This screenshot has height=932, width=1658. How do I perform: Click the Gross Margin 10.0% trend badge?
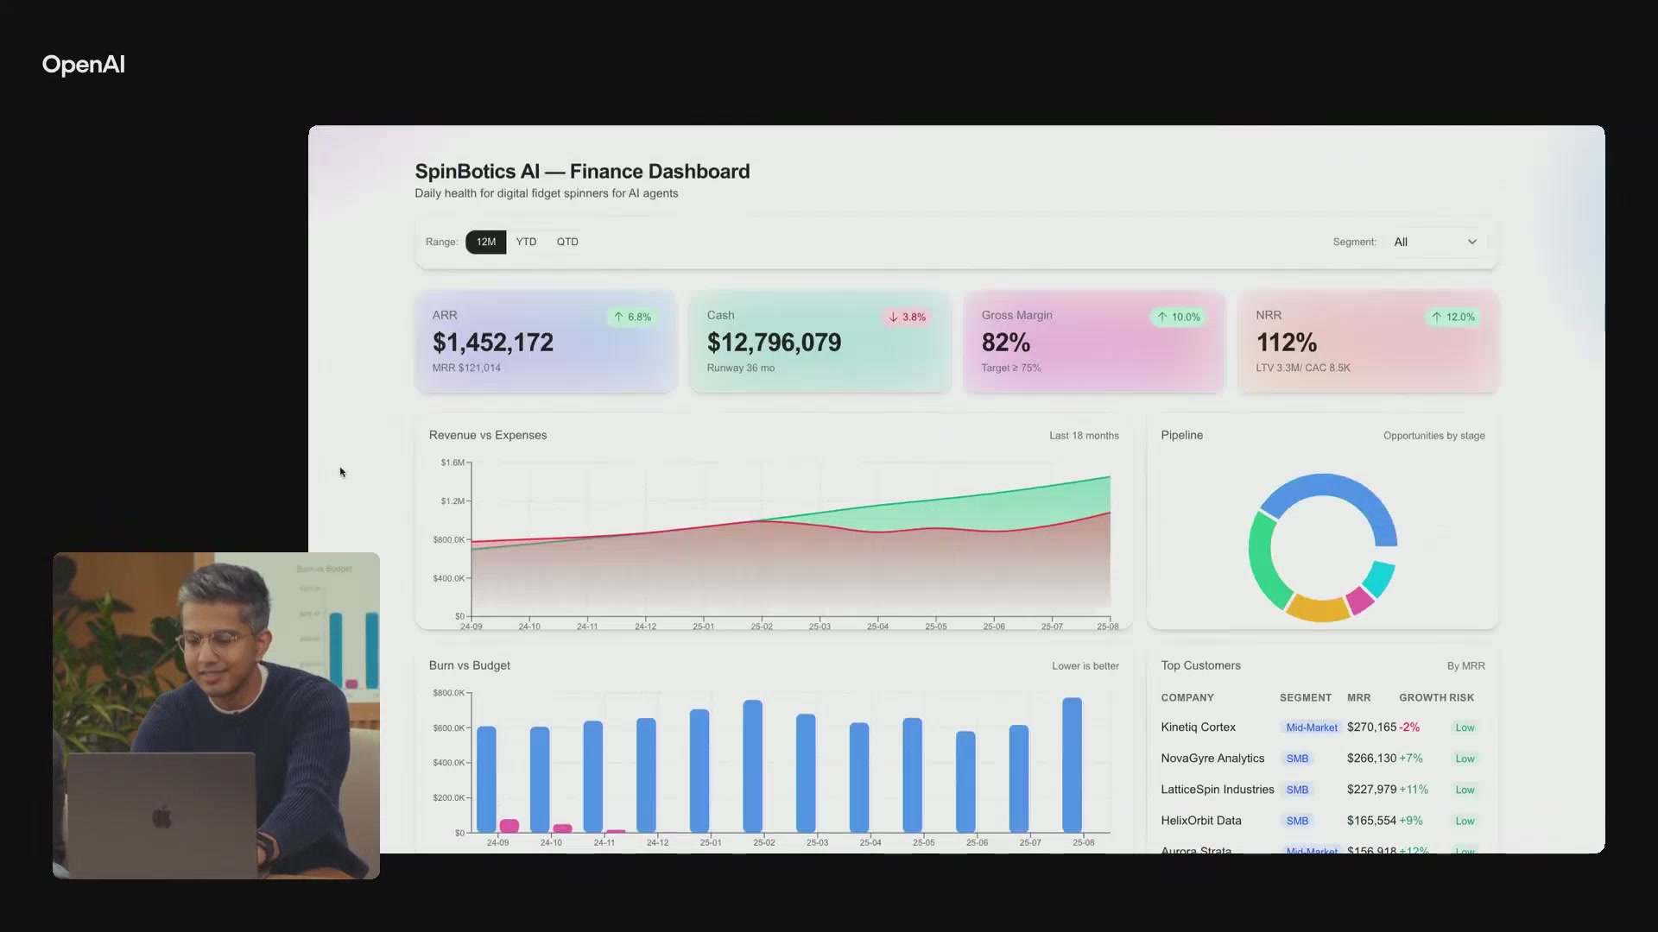pyautogui.click(x=1179, y=317)
